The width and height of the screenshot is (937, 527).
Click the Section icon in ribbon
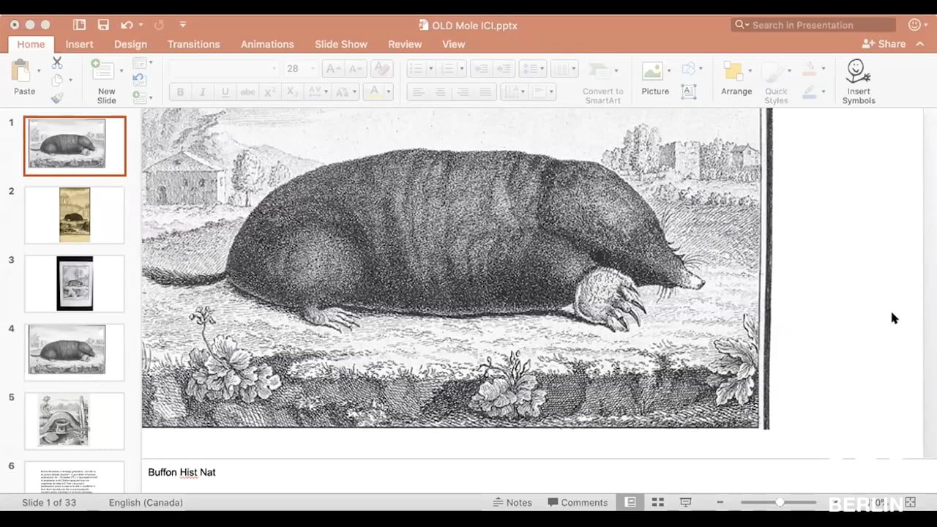click(x=139, y=97)
